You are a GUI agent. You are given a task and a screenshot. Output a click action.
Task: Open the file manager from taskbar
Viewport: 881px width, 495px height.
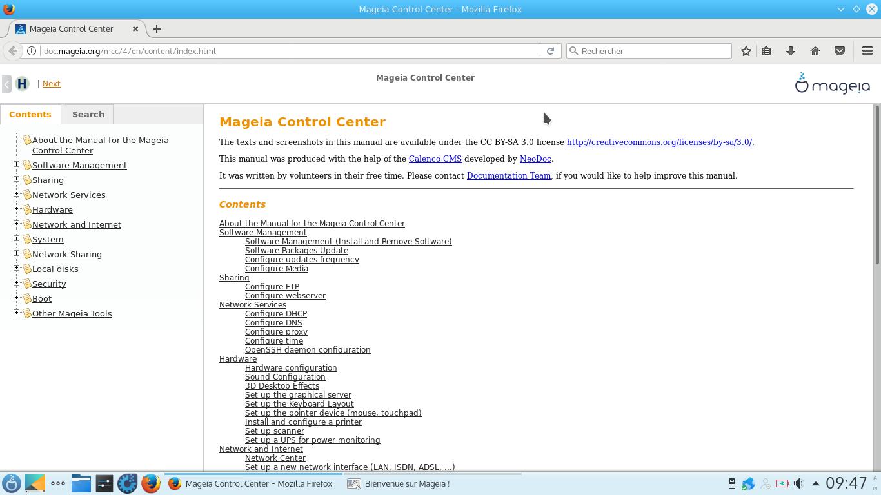point(81,483)
